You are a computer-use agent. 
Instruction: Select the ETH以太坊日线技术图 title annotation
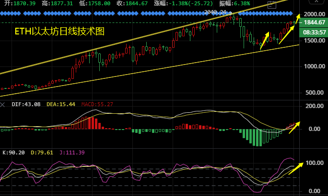coord(58,32)
